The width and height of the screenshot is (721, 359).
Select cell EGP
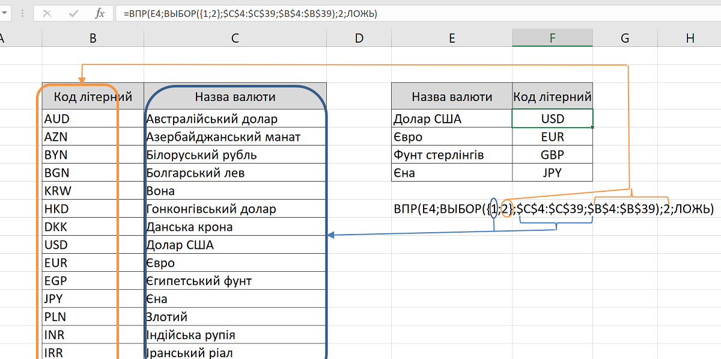(x=93, y=281)
